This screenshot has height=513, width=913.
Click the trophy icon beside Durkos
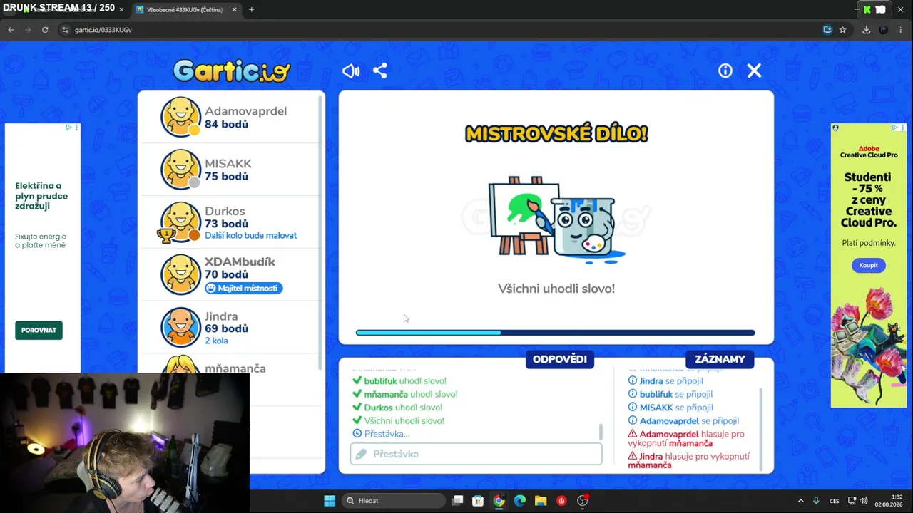pos(165,234)
